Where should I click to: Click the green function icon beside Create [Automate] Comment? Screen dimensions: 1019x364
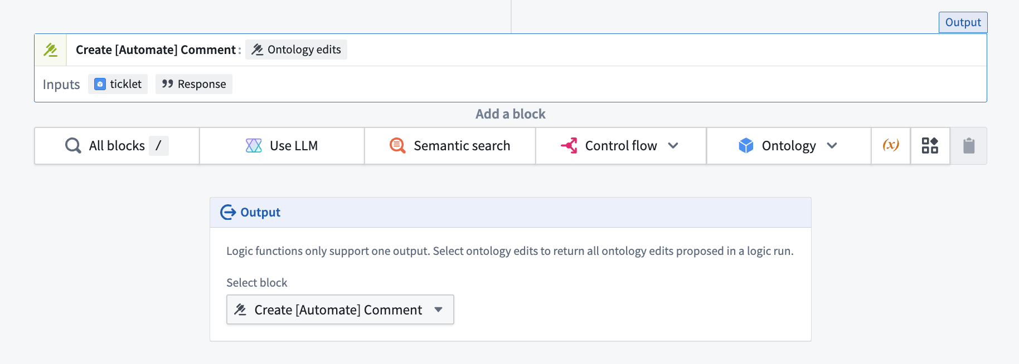pos(50,50)
